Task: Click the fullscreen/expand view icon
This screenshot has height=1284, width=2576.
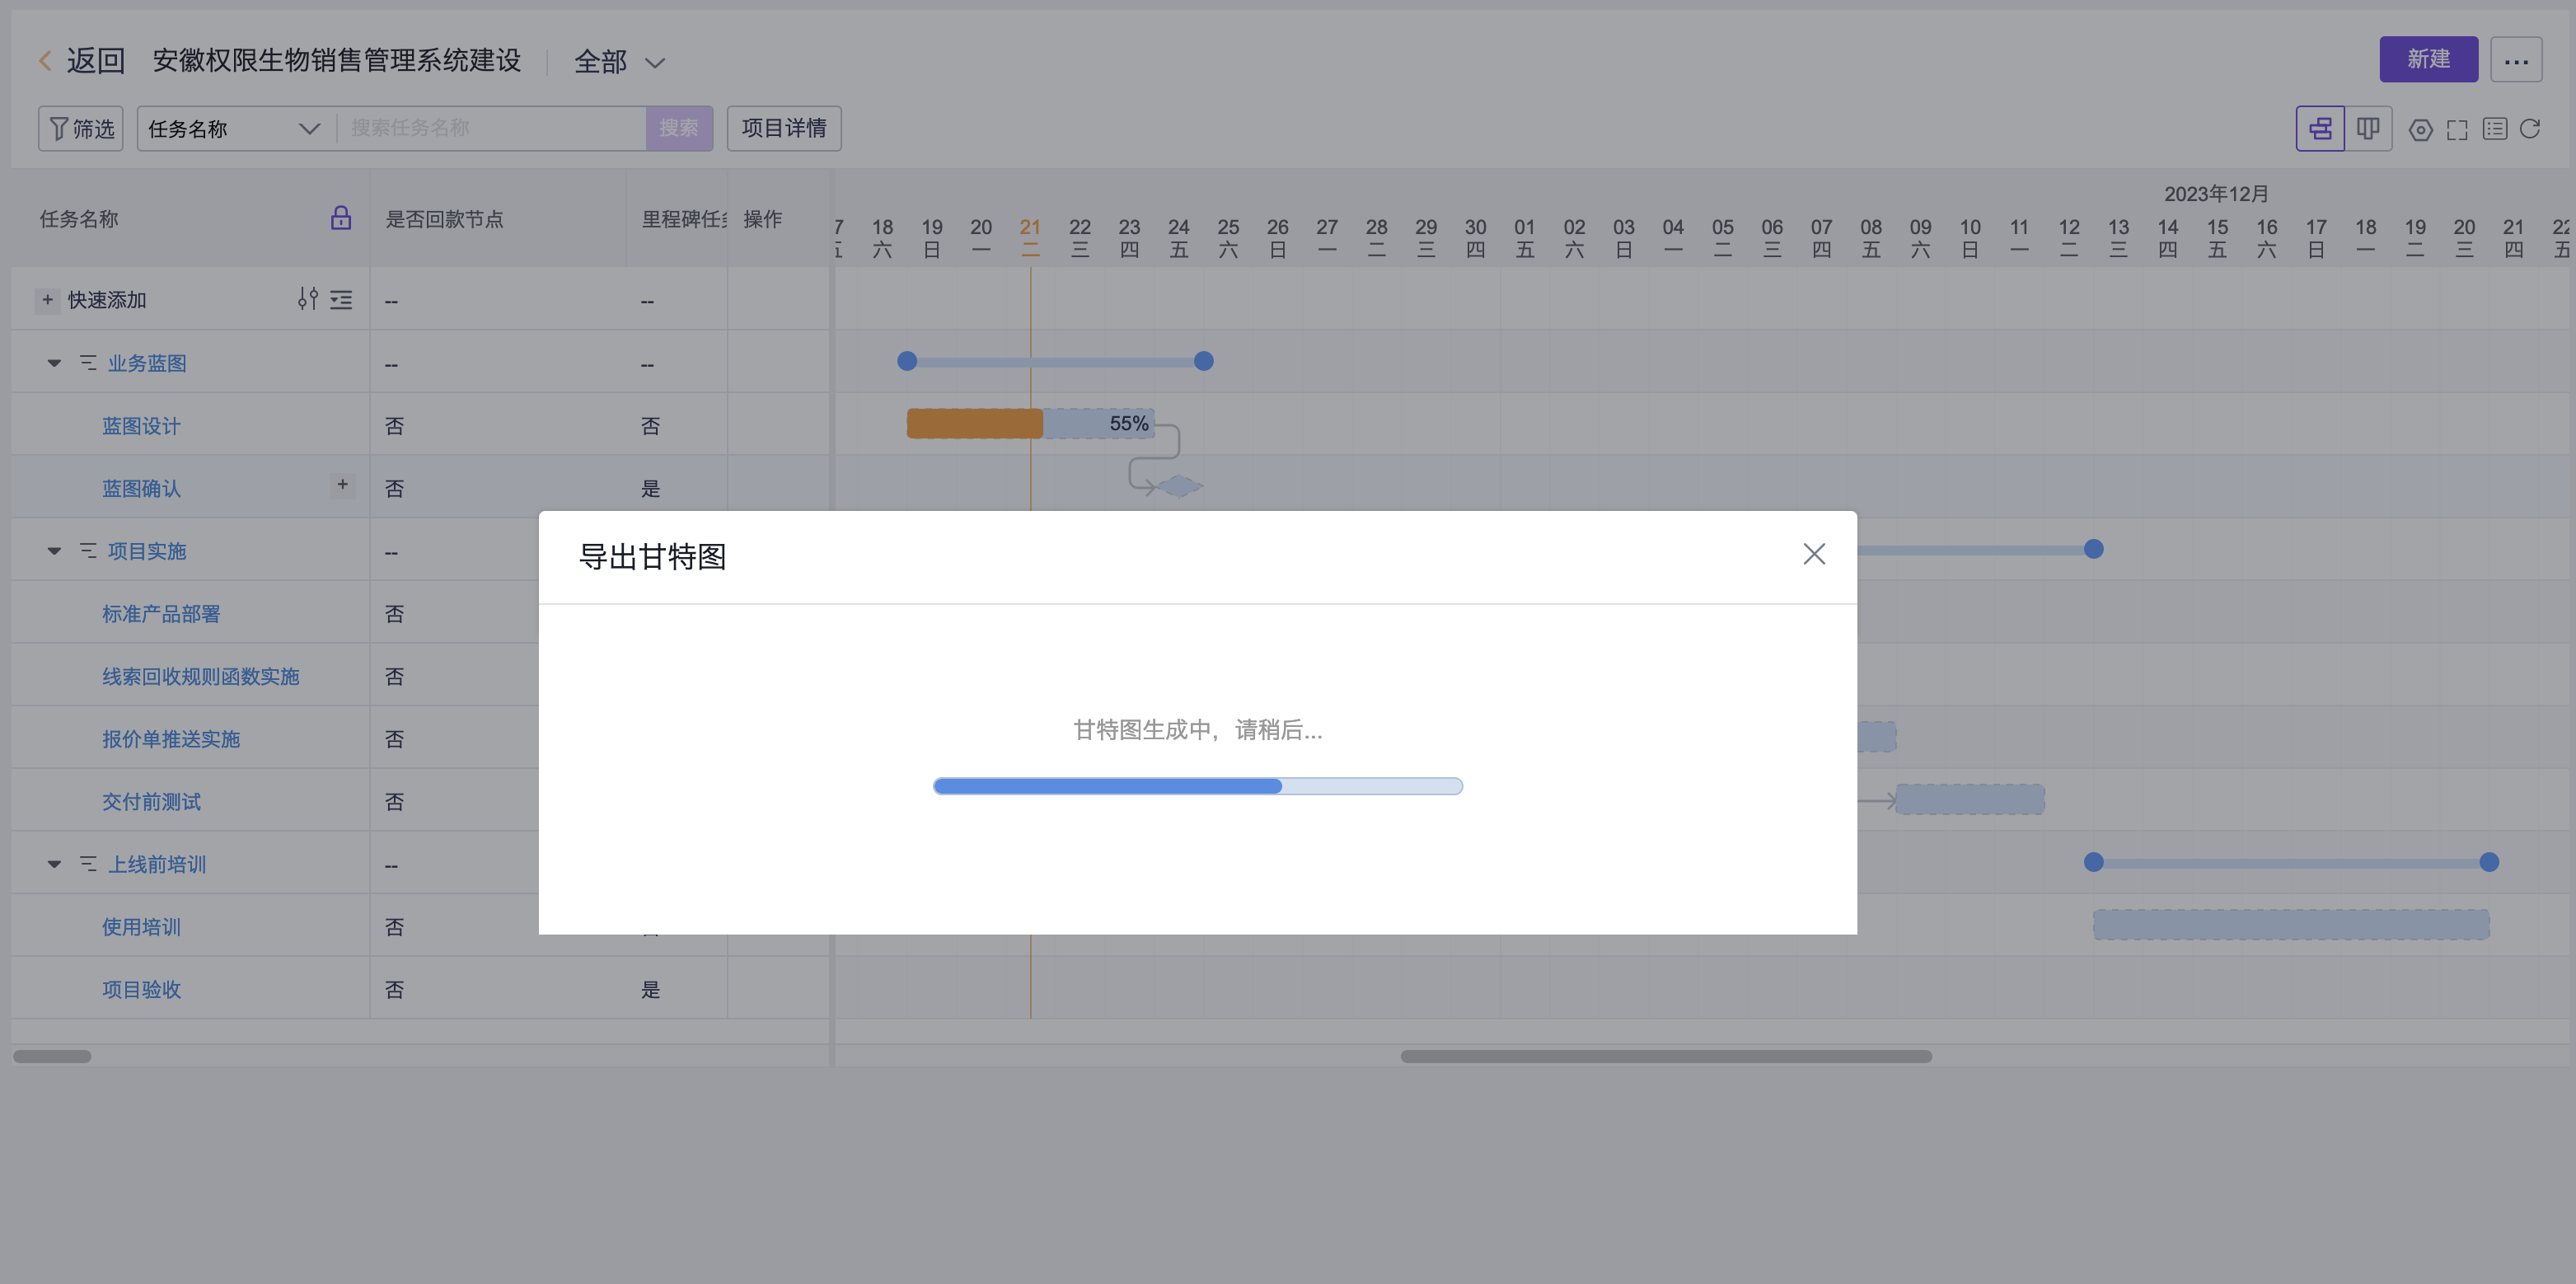Action: click(x=2456, y=129)
